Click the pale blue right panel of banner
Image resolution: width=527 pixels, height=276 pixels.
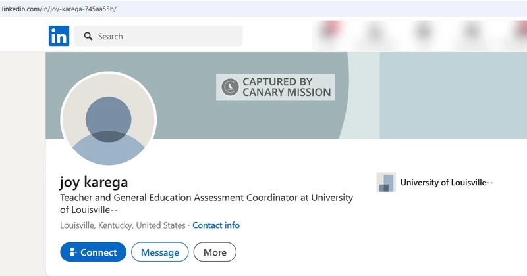(453, 95)
